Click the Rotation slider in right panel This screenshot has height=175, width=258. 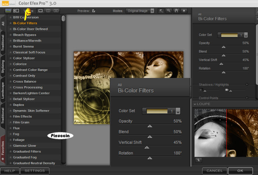pos(224,72)
